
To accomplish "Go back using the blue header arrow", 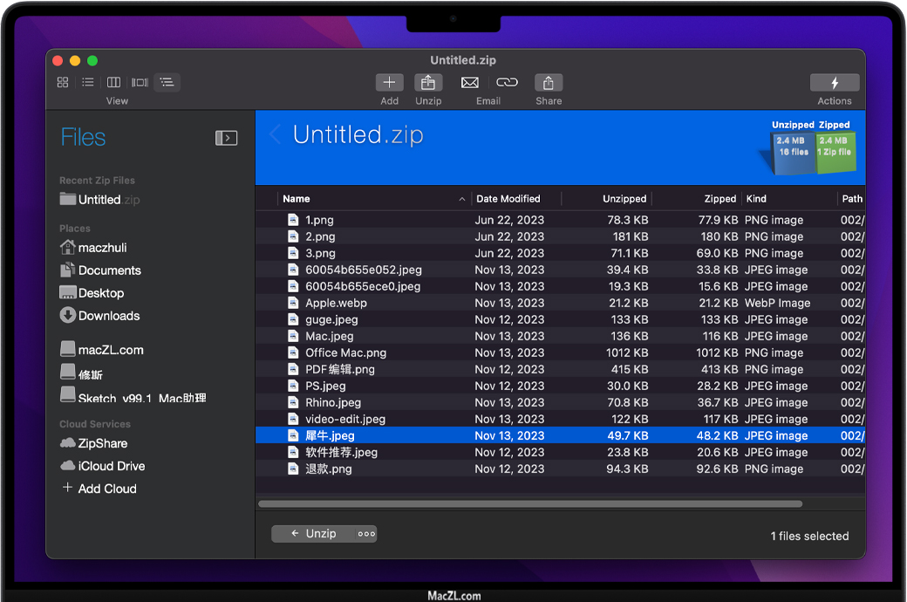I will [x=276, y=134].
